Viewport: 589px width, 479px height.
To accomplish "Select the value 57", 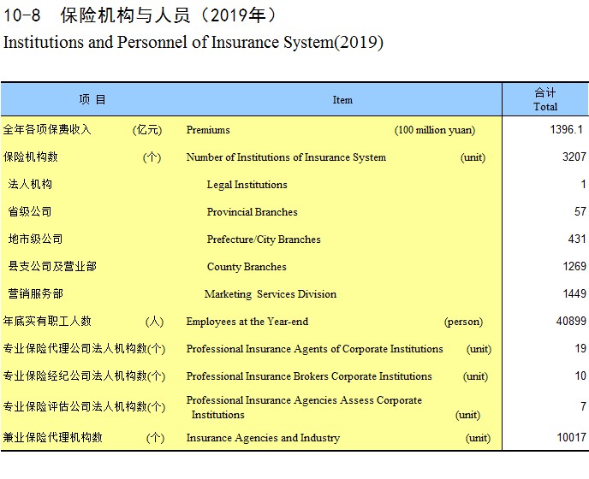I will click(x=580, y=212).
